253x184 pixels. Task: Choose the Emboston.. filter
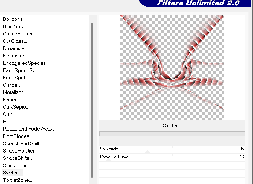[15, 56]
